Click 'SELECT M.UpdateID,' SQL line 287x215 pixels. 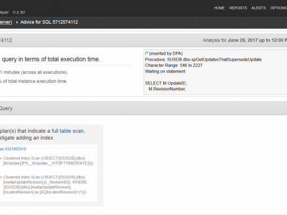[x=166, y=83]
